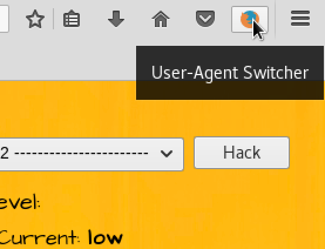
Task: Click the bold 'low' security value
Action: pos(105,237)
